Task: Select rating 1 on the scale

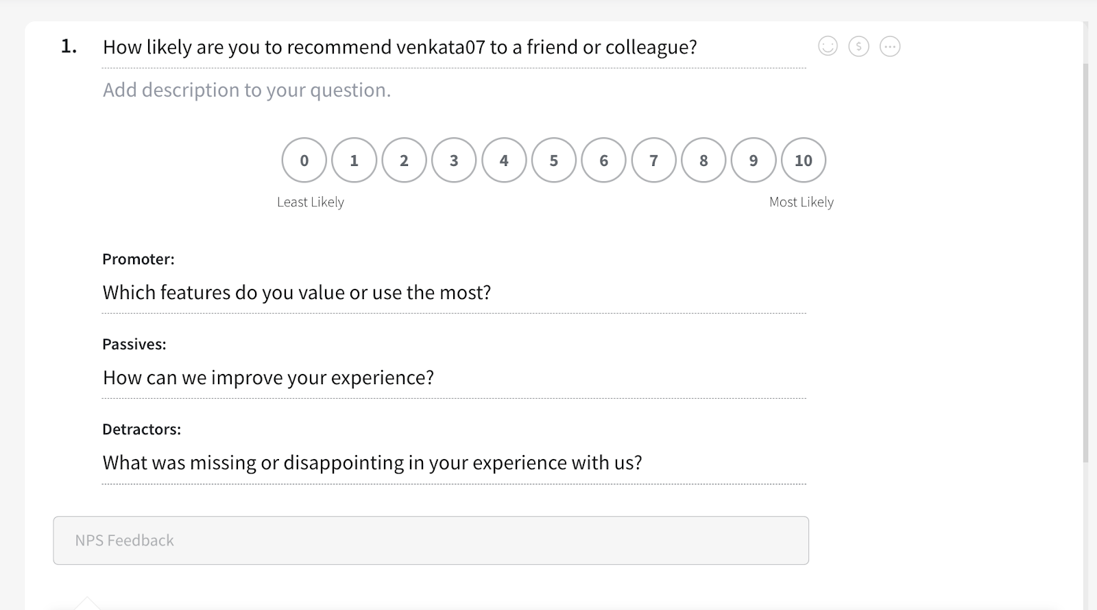Action: 354,160
